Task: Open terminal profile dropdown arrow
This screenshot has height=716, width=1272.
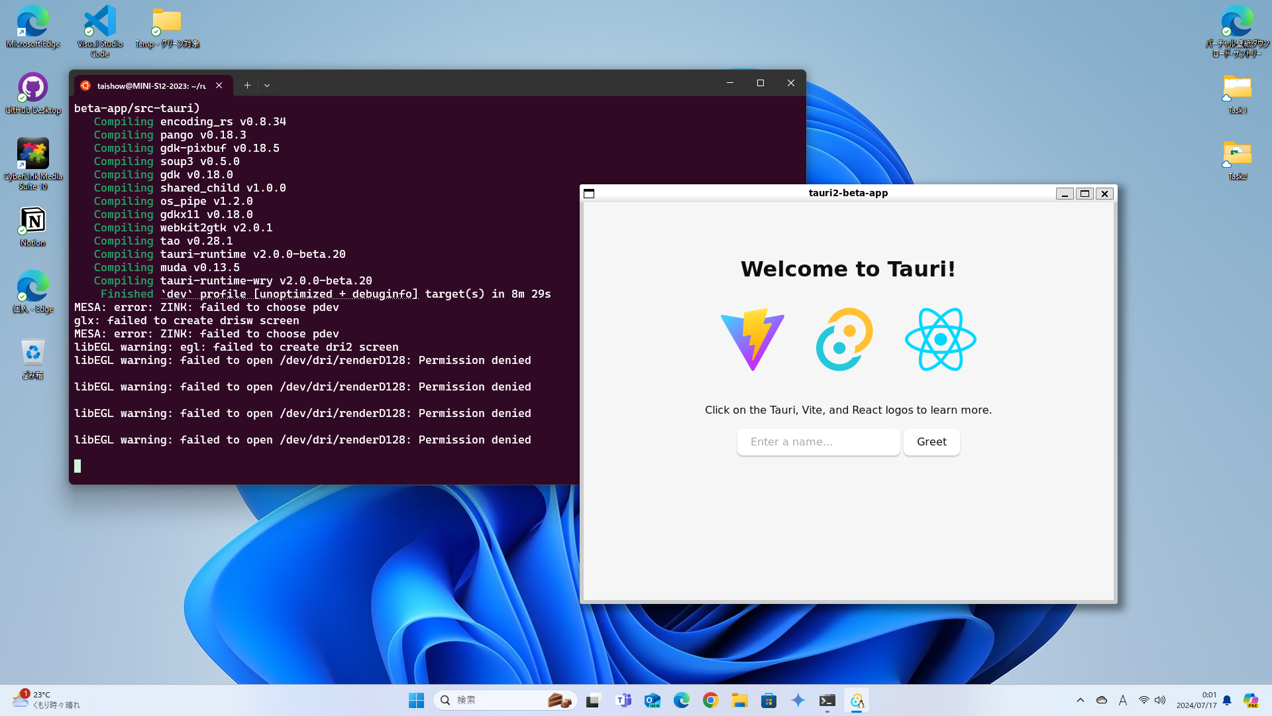Action: pyautogui.click(x=267, y=86)
